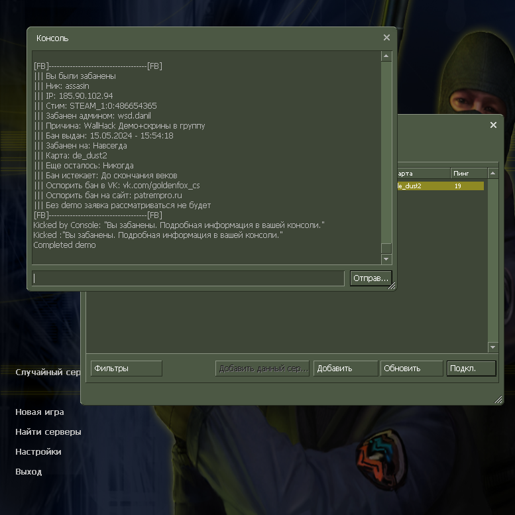Click 'Без demo заявка' console line
515x515 pixels.
click(122, 205)
